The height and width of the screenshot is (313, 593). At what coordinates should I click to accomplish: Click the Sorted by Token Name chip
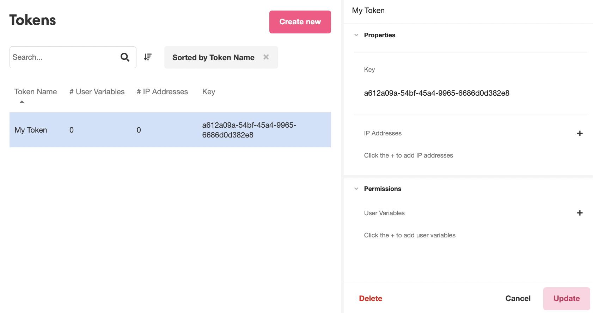(213, 57)
